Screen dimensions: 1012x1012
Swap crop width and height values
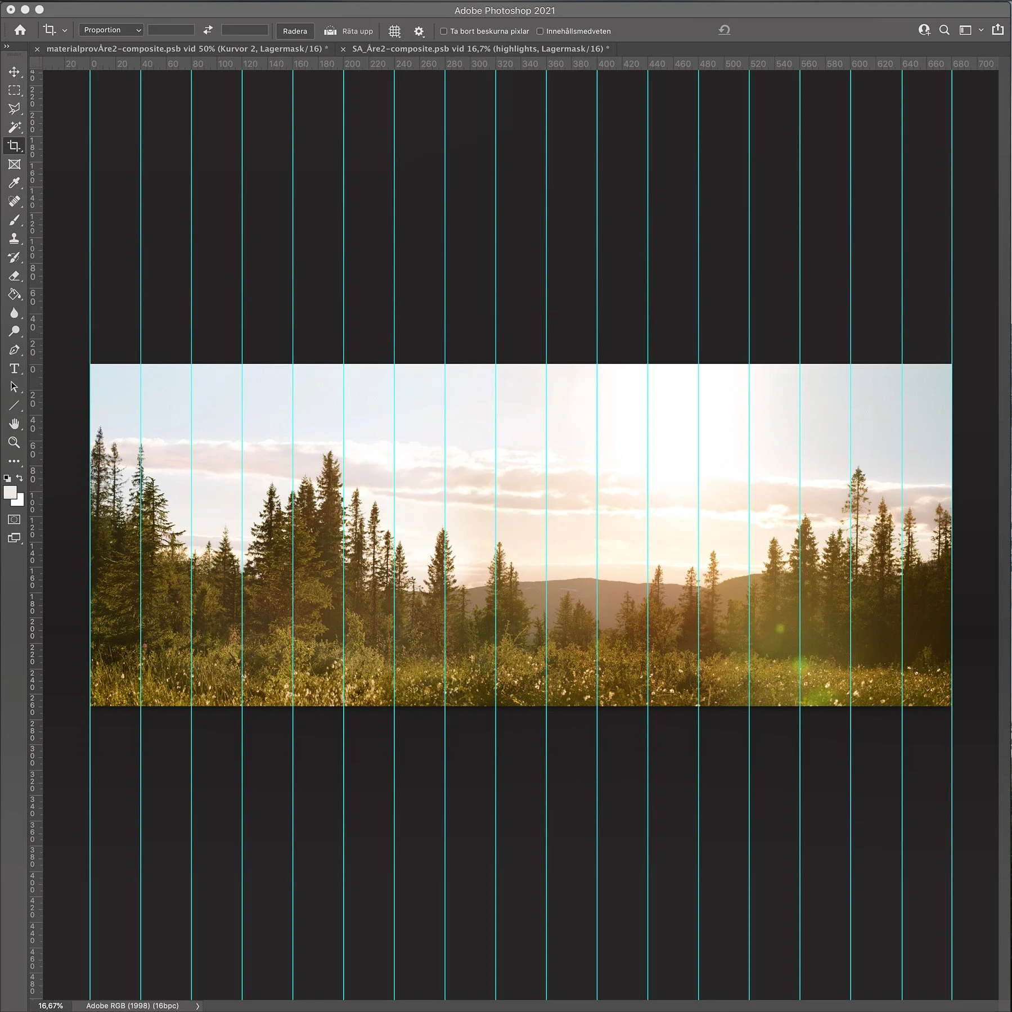pos(208,30)
